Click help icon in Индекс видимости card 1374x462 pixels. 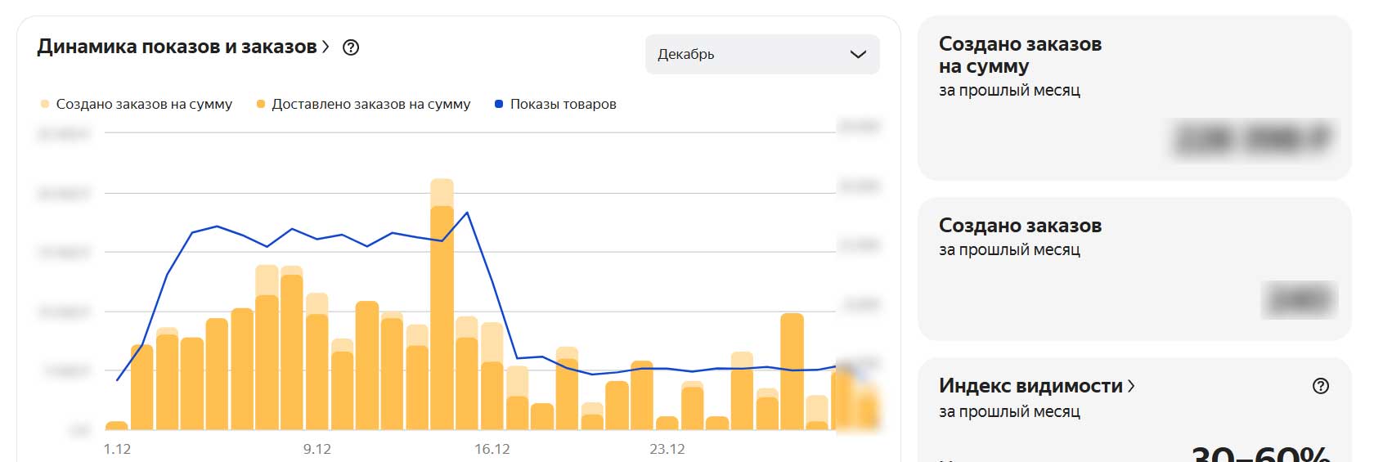pos(1320,386)
